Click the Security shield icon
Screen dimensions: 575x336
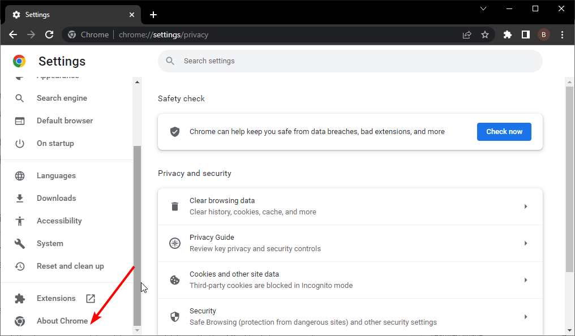[175, 317]
